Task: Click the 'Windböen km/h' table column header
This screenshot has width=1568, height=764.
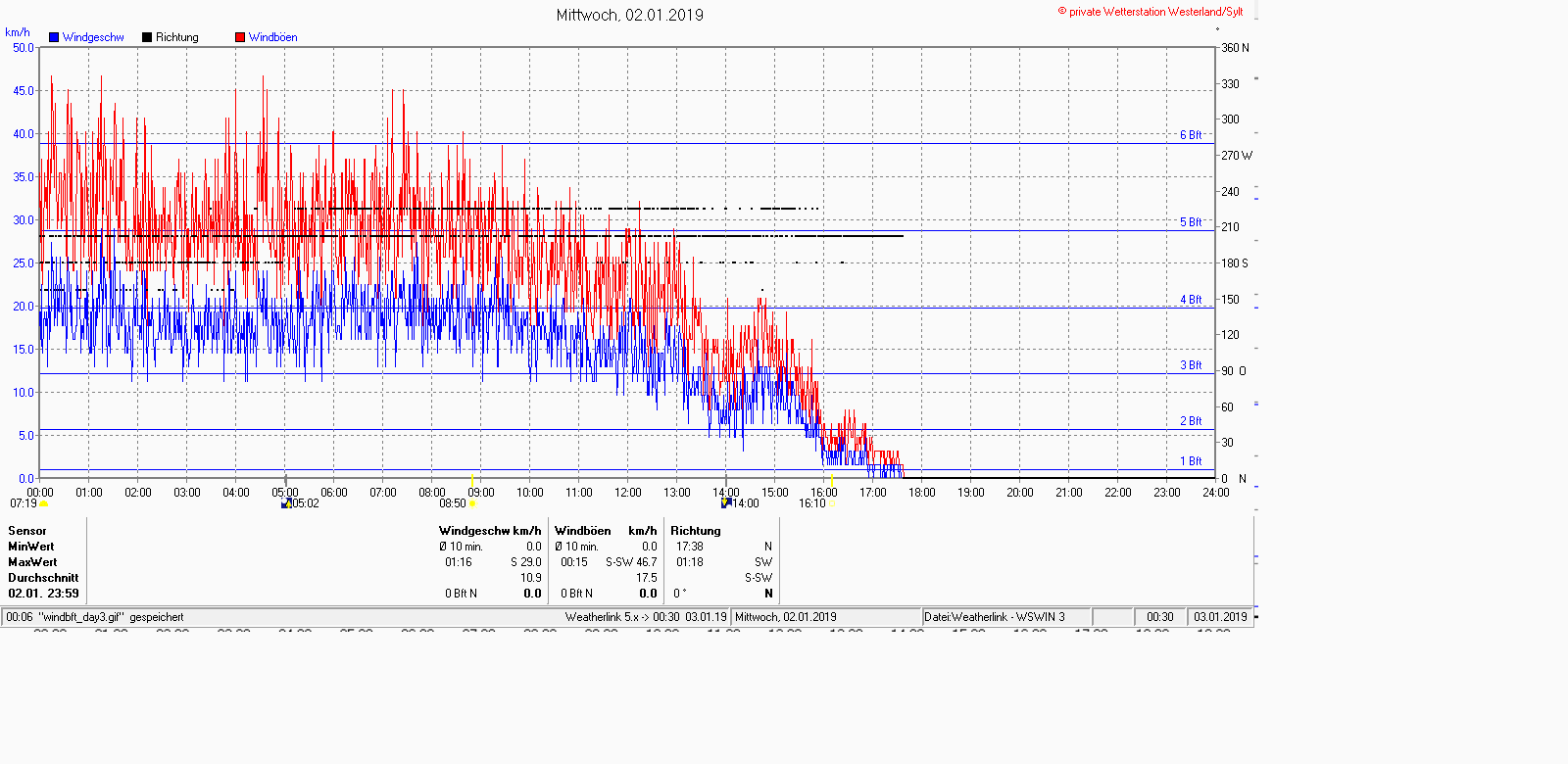Action: pyautogui.click(x=606, y=531)
